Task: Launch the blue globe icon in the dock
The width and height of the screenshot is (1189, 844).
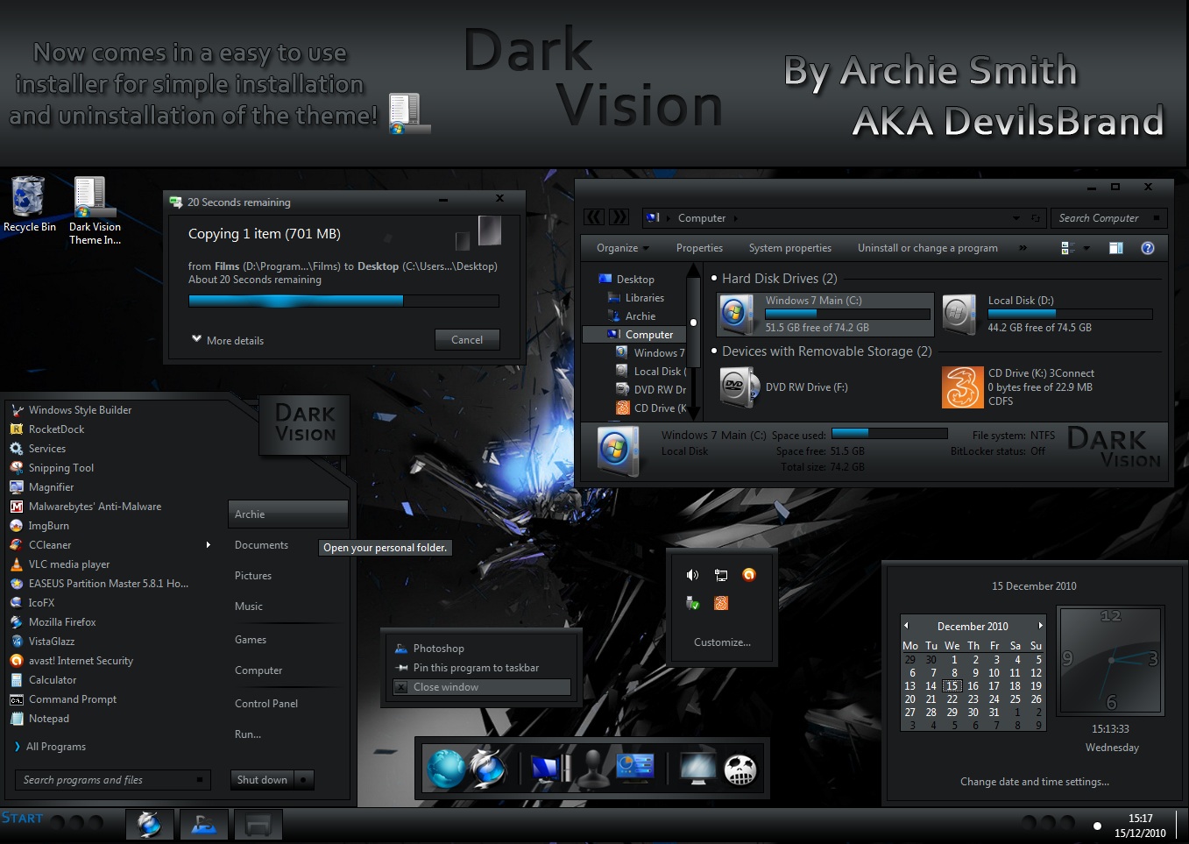Action: [446, 769]
